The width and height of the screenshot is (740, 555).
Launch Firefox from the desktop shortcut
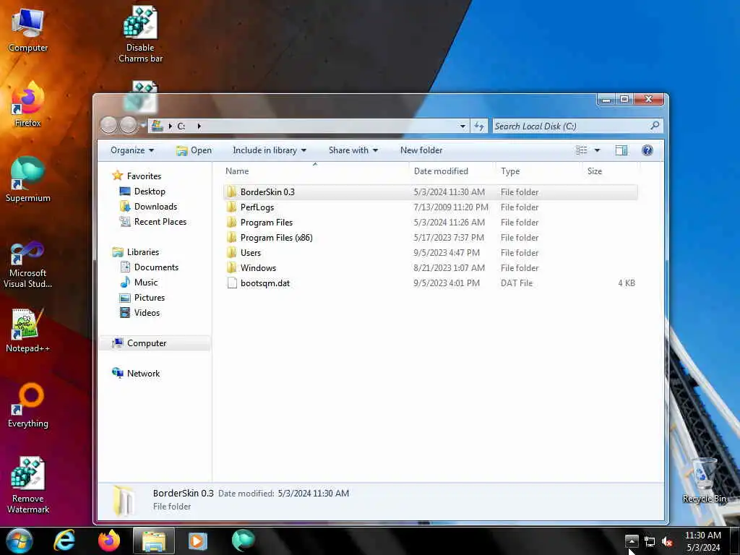pos(28,104)
